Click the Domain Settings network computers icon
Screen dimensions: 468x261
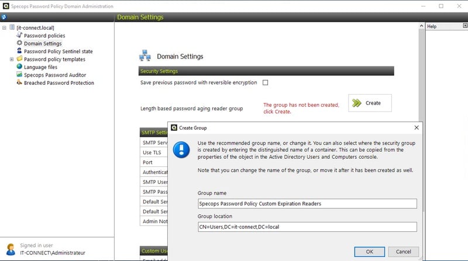tap(145, 55)
